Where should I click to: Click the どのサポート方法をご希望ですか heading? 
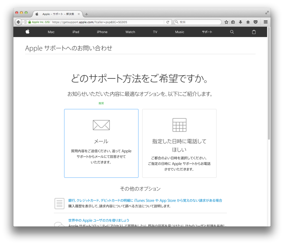pyautogui.click(x=140, y=78)
